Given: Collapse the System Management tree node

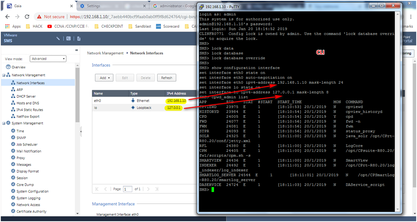Looking at the screenshot, I should pos(4,123).
